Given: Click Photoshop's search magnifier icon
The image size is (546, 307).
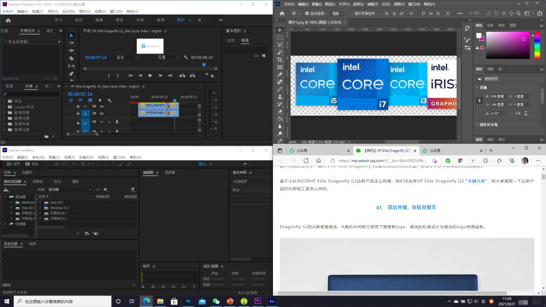Looking at the screenshot, I should pos(519,14).
